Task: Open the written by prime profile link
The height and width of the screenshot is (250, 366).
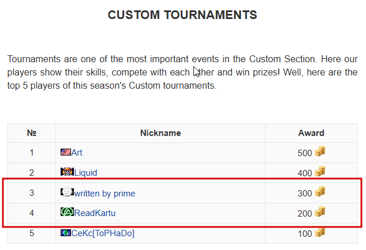Action: click(x=104, y=194)
